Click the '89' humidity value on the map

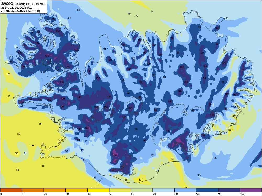coord(83,160)
